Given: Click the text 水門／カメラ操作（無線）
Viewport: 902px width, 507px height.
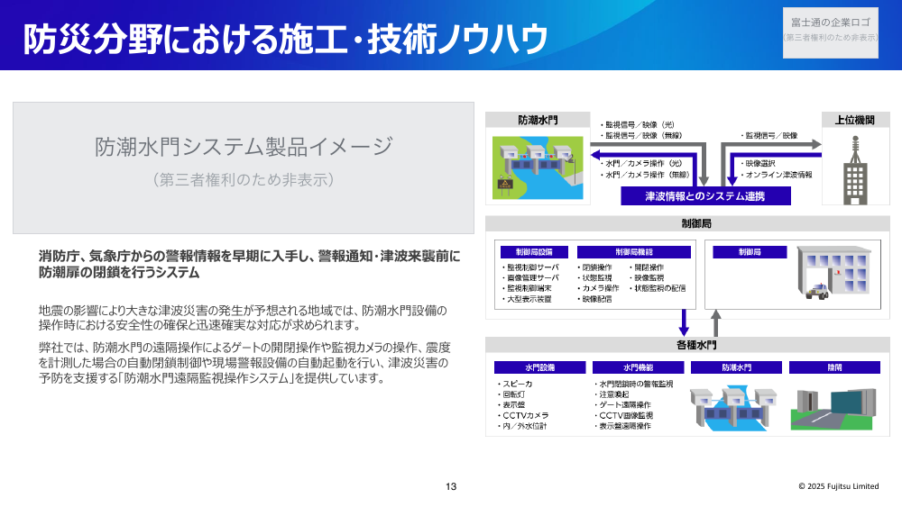Looking at the screenshot, I should (x=645, y=175).
